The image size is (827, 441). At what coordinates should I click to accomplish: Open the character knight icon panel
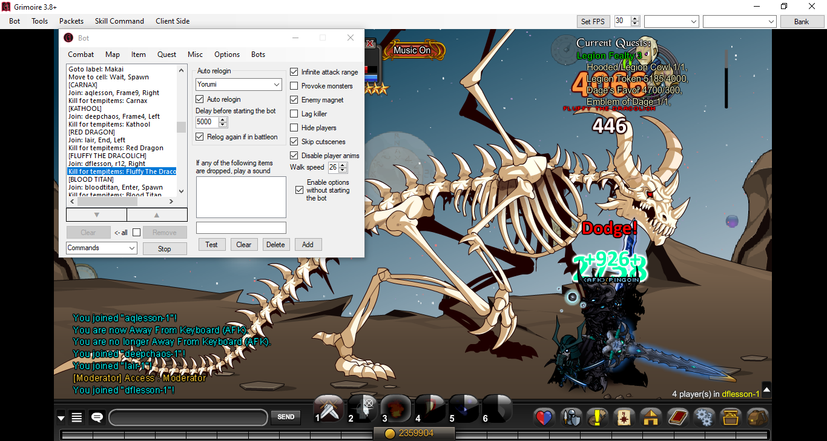(x=571, y=417)
